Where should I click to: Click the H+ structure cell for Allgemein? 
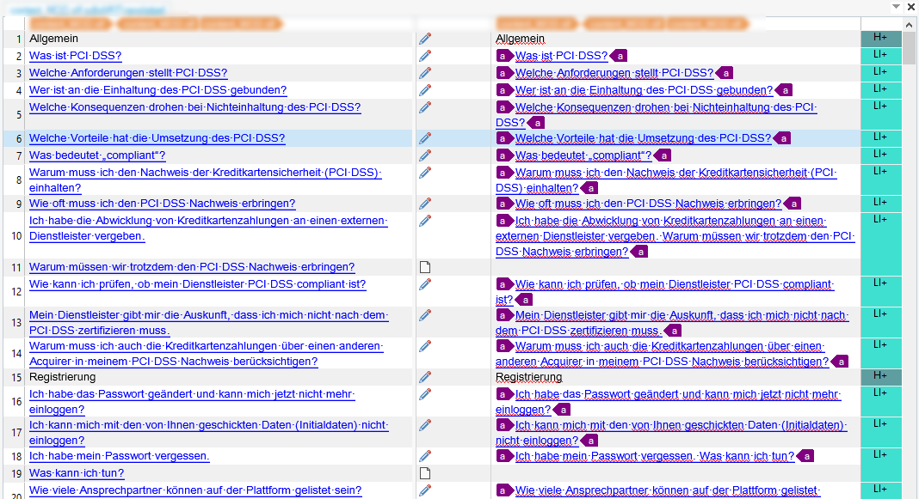coord(881,39)
